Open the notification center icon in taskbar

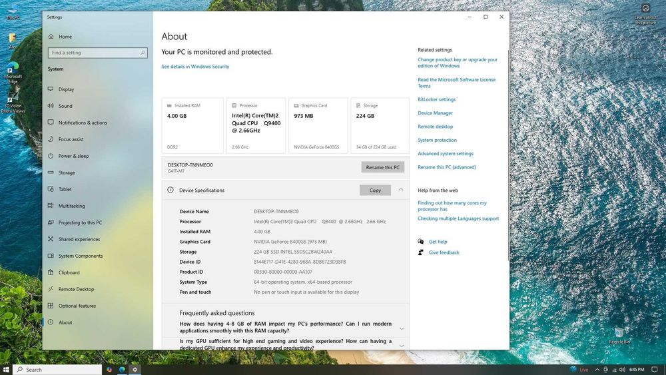[x=655, y=370]
